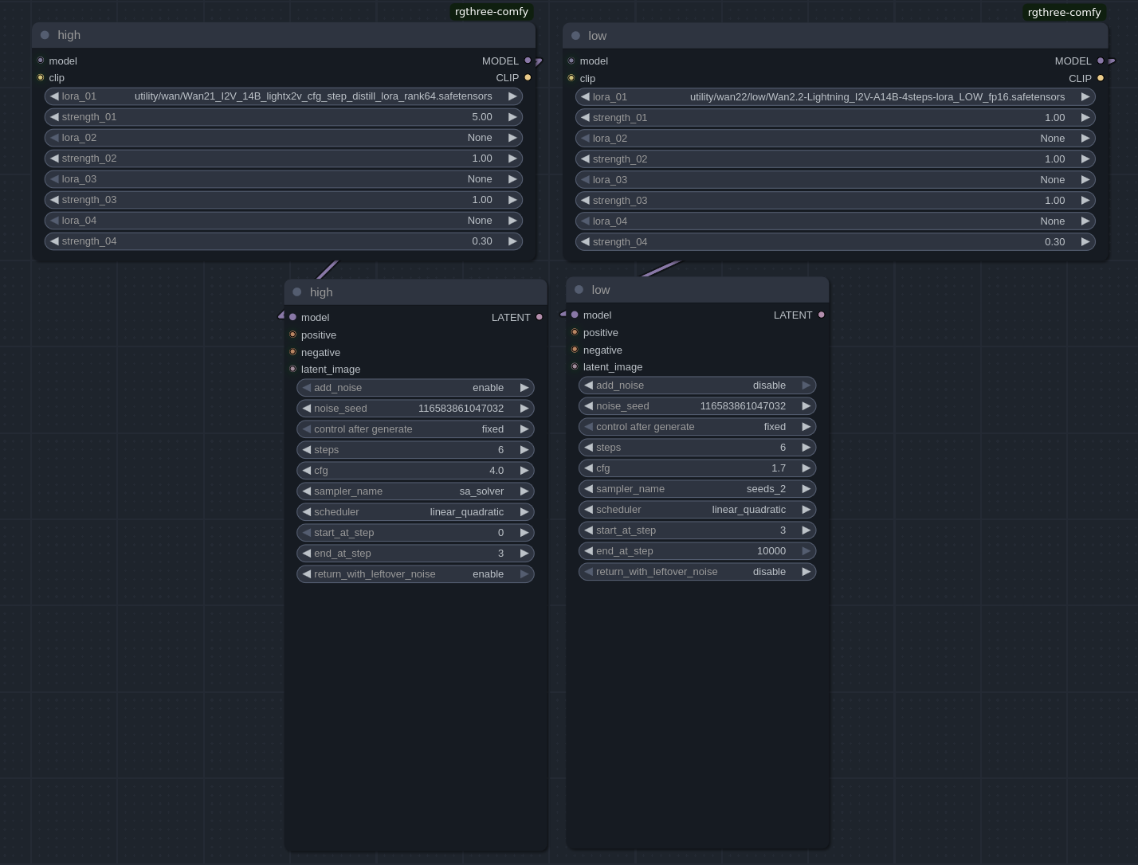This screenshot has width=1138, height=865.
Task: Toggle add_noise set to disable in the low sampler
Action: click(697, 385)
